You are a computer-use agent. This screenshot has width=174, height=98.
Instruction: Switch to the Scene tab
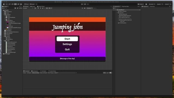click(x=26, y=7)
